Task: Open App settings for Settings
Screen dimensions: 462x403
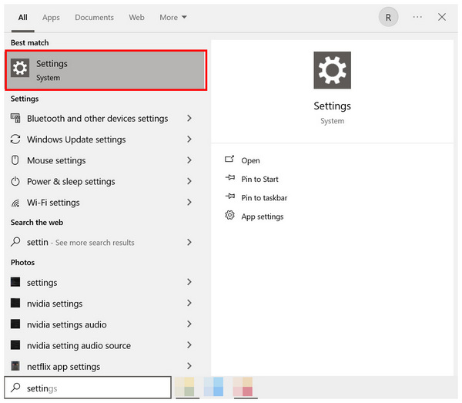Action: (262, 217)
